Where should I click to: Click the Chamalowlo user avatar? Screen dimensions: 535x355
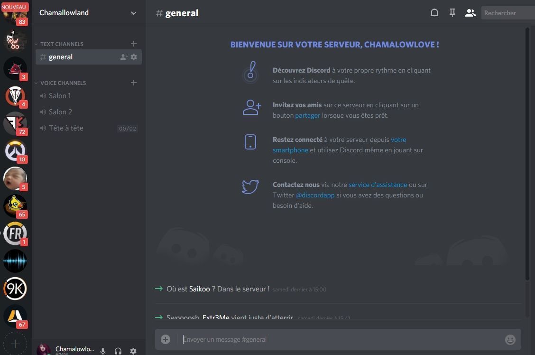[x=44, y=349]
